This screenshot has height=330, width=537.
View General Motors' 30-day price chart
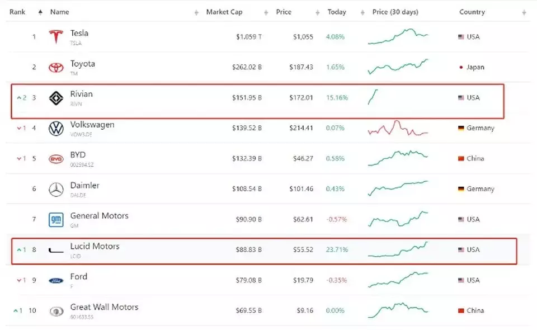398,219
